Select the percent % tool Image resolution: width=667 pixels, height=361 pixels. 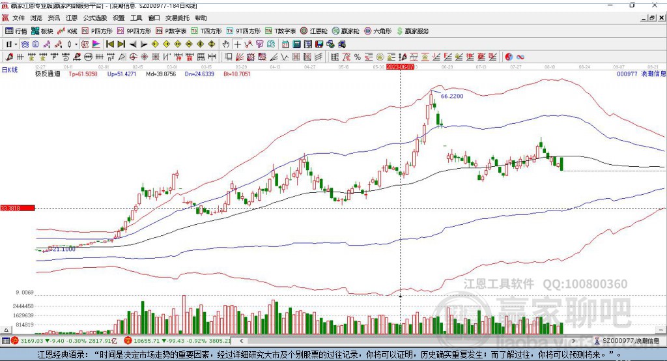[358, 57]
